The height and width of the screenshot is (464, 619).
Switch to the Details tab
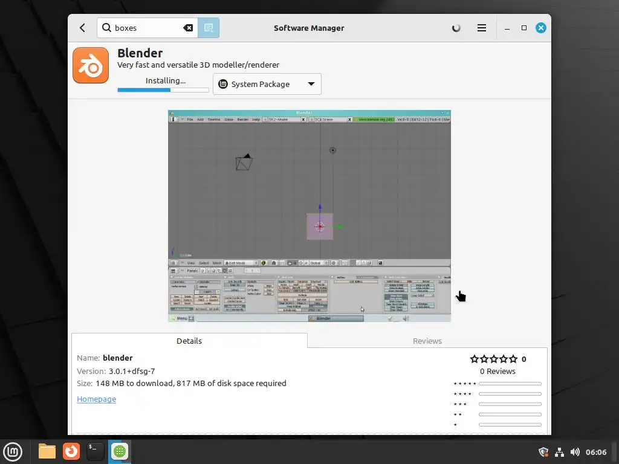[189, 341]
